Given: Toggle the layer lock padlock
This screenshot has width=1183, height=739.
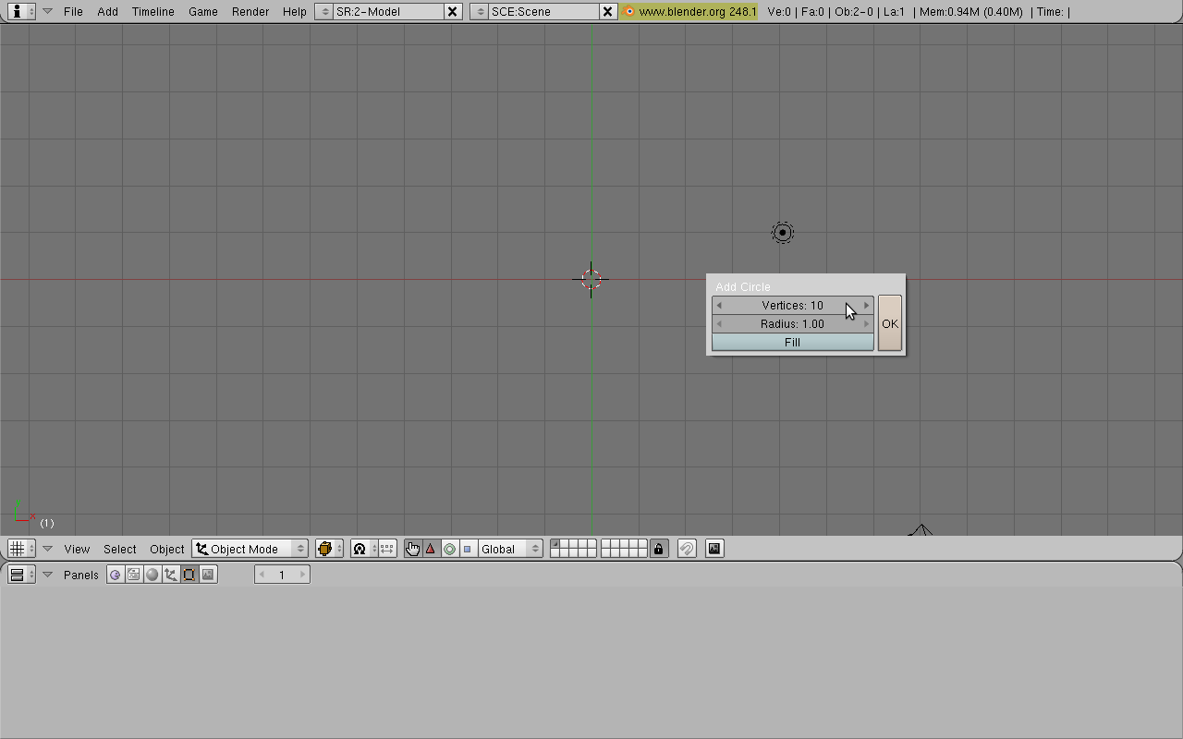Looking at the screenshot, I should point(659,549).
